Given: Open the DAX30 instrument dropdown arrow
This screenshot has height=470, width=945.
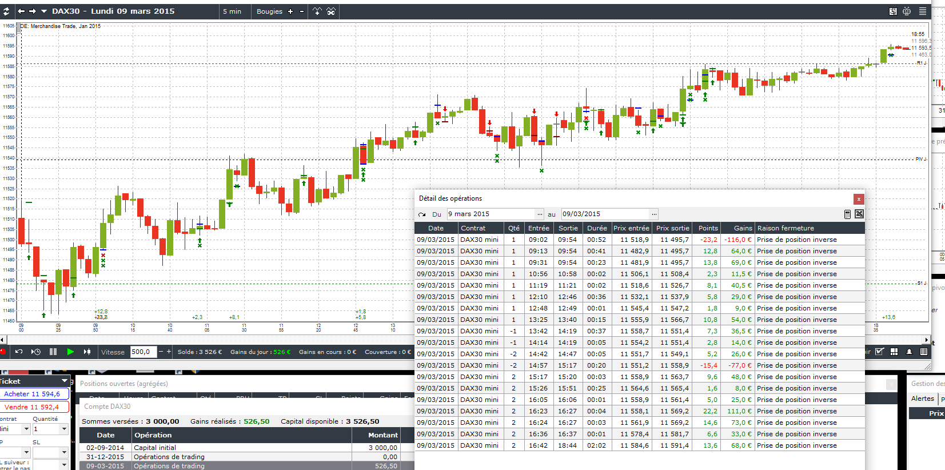Looking at the screenshot, I should 44,11.
